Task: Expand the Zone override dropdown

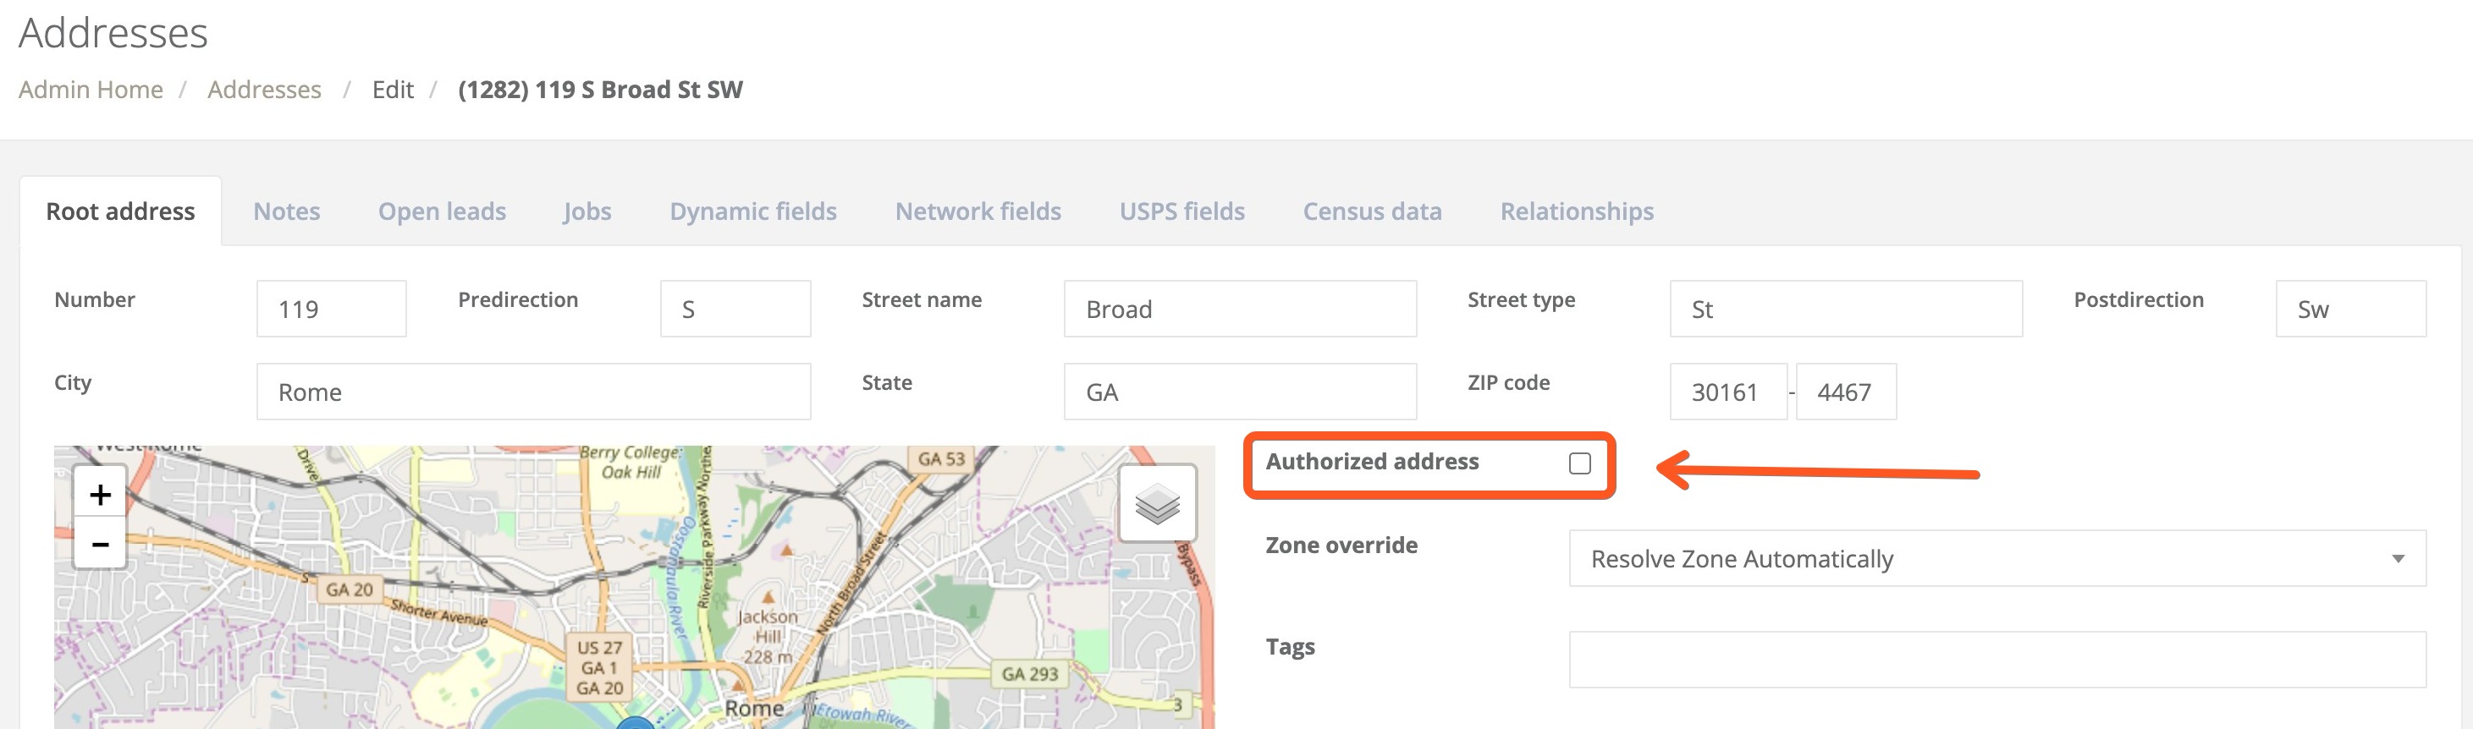Action: click(1997, 558)
